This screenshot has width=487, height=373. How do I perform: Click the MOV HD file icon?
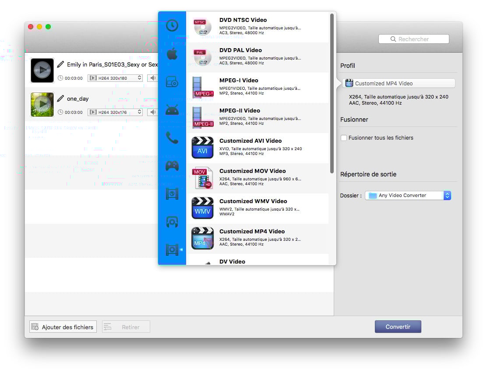tap(202, 178)
